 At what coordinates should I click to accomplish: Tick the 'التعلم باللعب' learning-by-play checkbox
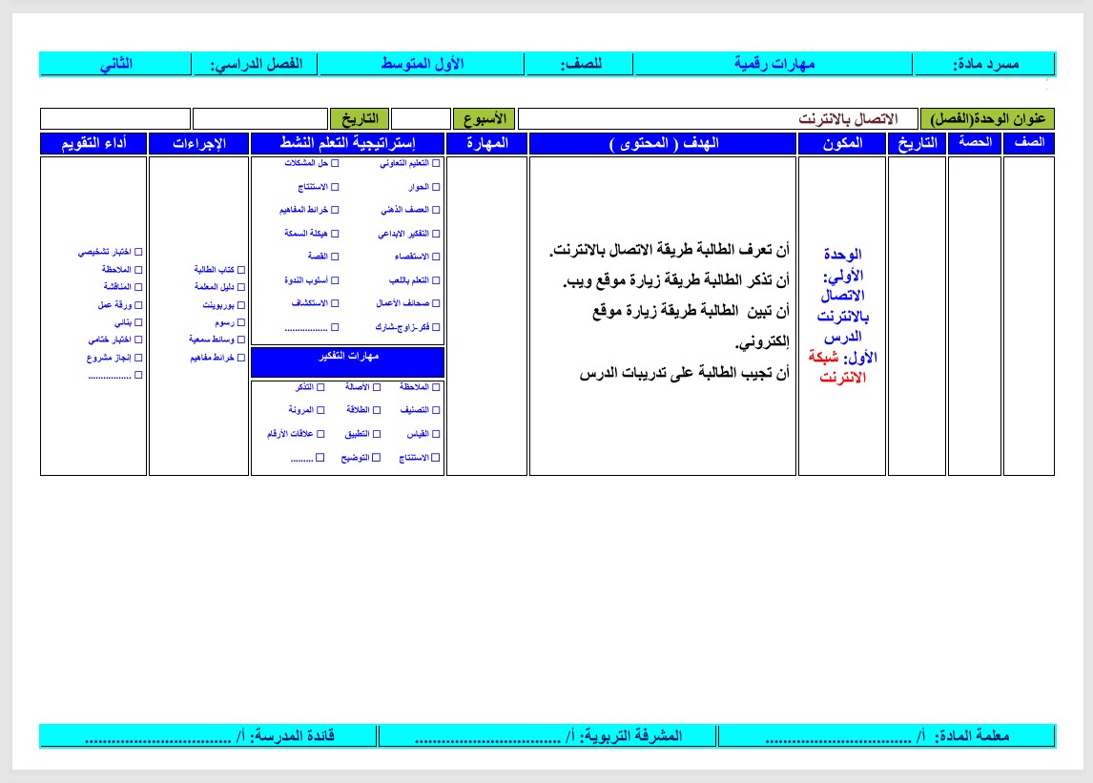tap(434, 279)
